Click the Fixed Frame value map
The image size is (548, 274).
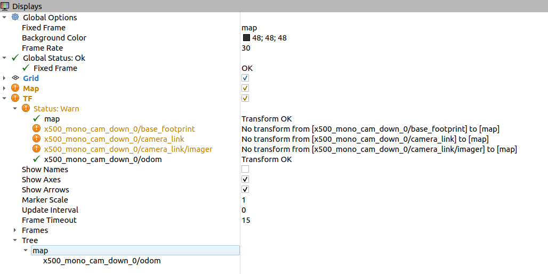click(x=249, y=28)
